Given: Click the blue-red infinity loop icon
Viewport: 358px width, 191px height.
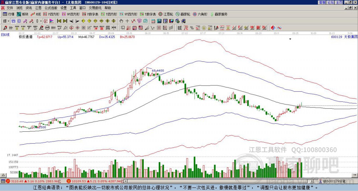Looking at the screenshot, I should coord(279,28).
